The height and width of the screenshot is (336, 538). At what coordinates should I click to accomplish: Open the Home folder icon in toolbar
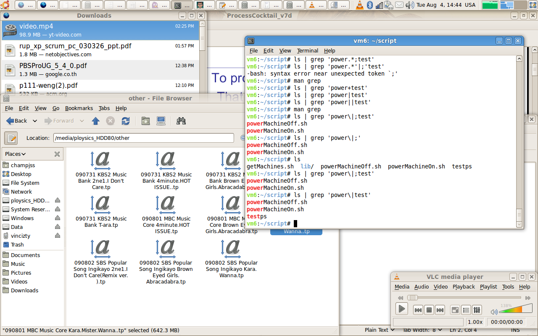click(145, 121)
